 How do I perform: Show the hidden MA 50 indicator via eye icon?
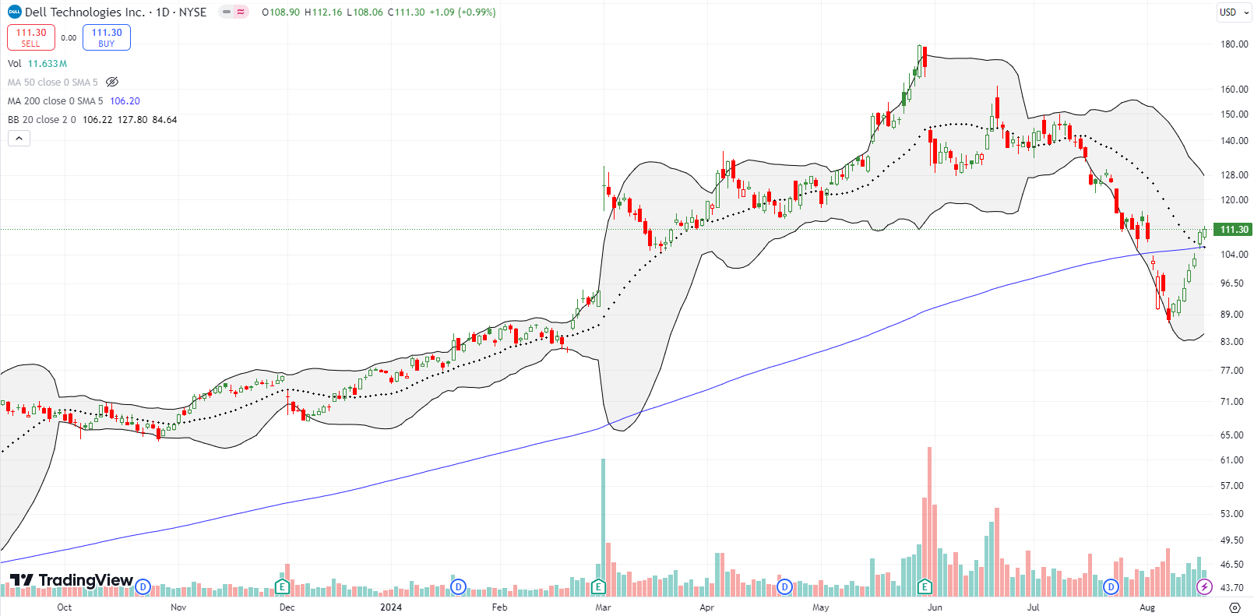pyautogui.click(x=112, y=82)
